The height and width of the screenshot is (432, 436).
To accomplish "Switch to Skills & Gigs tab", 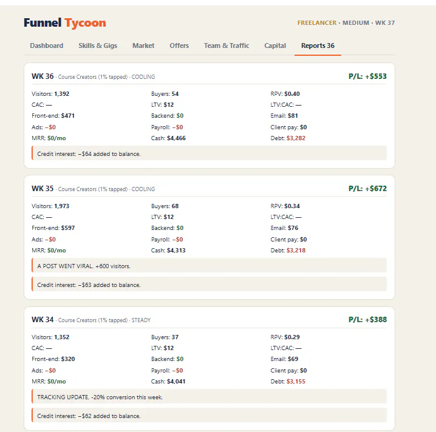I will tap(98, 46).
